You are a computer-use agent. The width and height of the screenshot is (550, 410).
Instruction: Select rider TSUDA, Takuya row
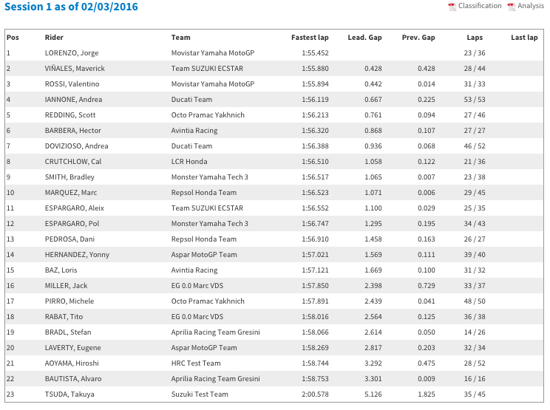274,394
